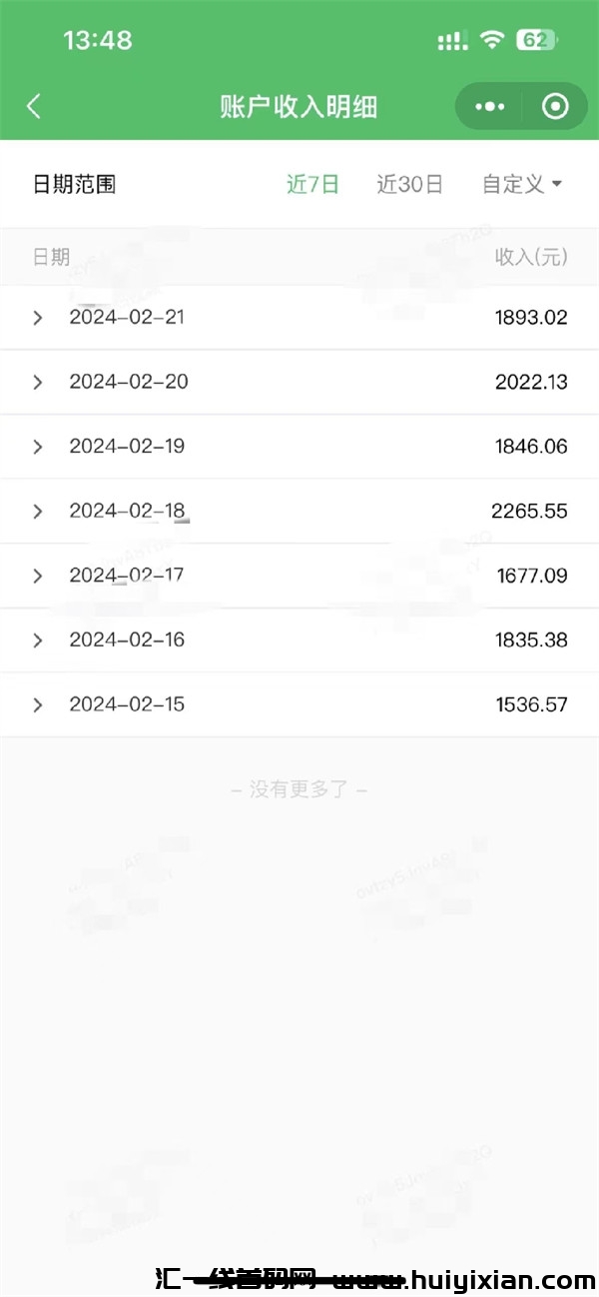Expand the 2024-02-18 entry chevron
599x1297 pixels.
point(38,512)
